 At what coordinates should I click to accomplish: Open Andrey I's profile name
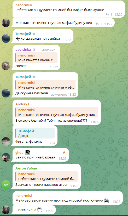pos(22,104)
